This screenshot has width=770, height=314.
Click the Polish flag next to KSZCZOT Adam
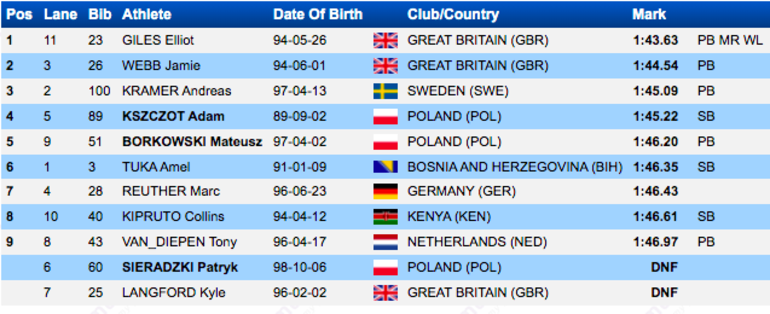(385, 117)
